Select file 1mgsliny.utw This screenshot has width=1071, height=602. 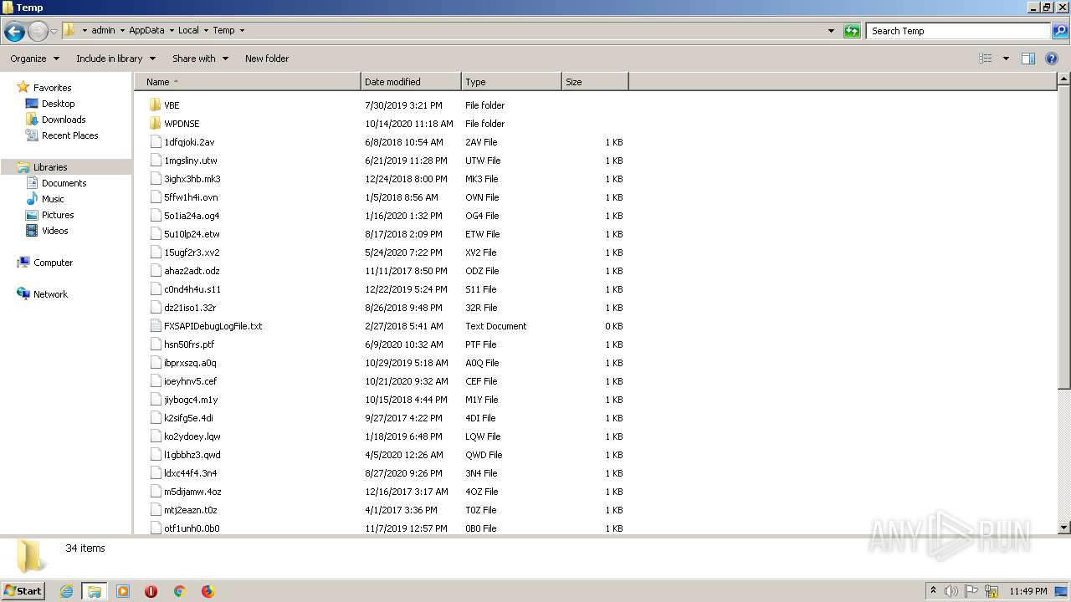click(190, 161)
